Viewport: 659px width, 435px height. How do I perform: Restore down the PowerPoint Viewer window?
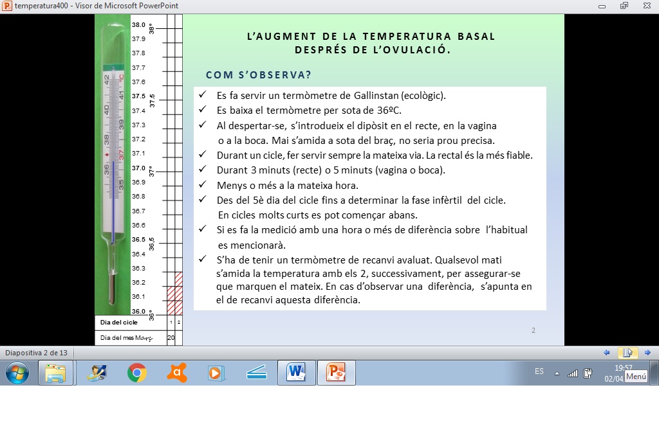(x=624, y=6)
